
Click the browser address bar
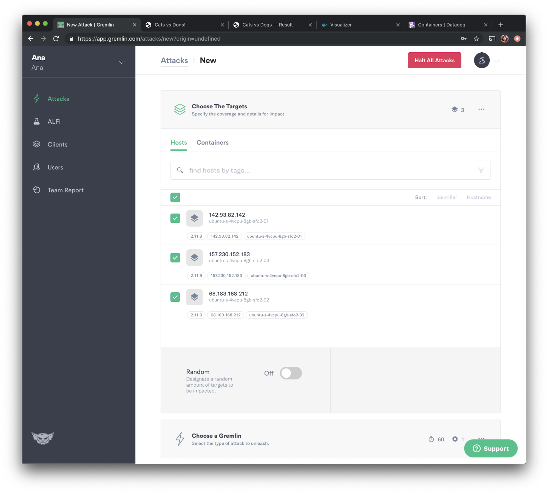click(263, 39)
